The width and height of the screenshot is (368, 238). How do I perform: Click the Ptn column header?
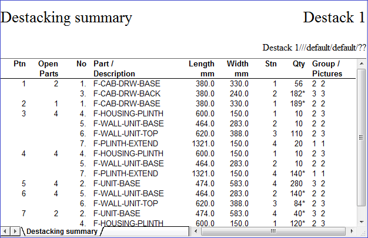point(20,63)
